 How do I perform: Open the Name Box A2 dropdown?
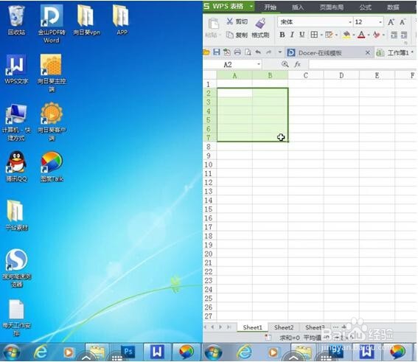pyautogui.click(x=258, y=64)
